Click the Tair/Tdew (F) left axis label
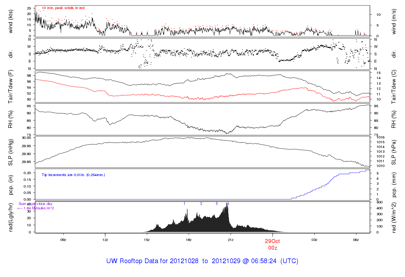 [x=10, y=87]
